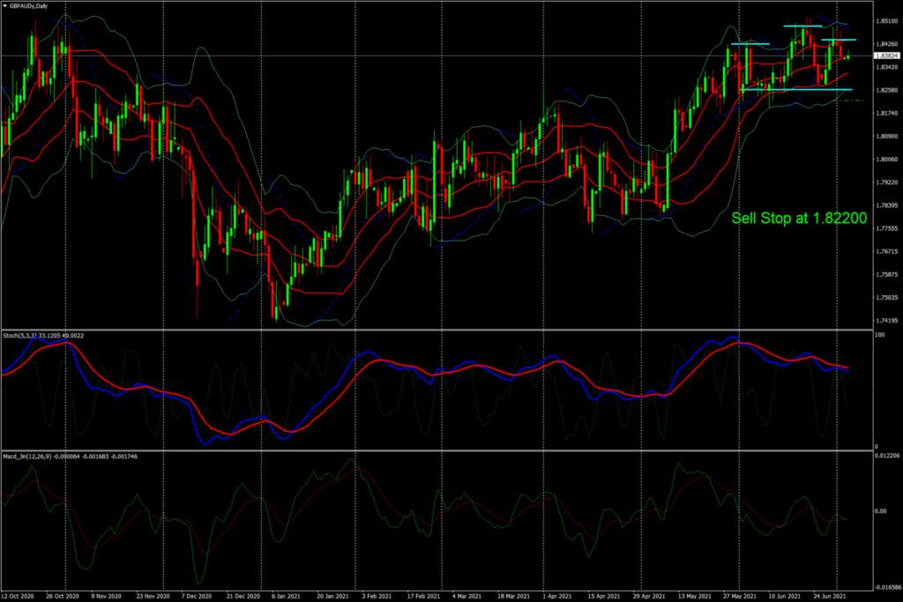Click the 1.77555 price scale label

point(887,228)
